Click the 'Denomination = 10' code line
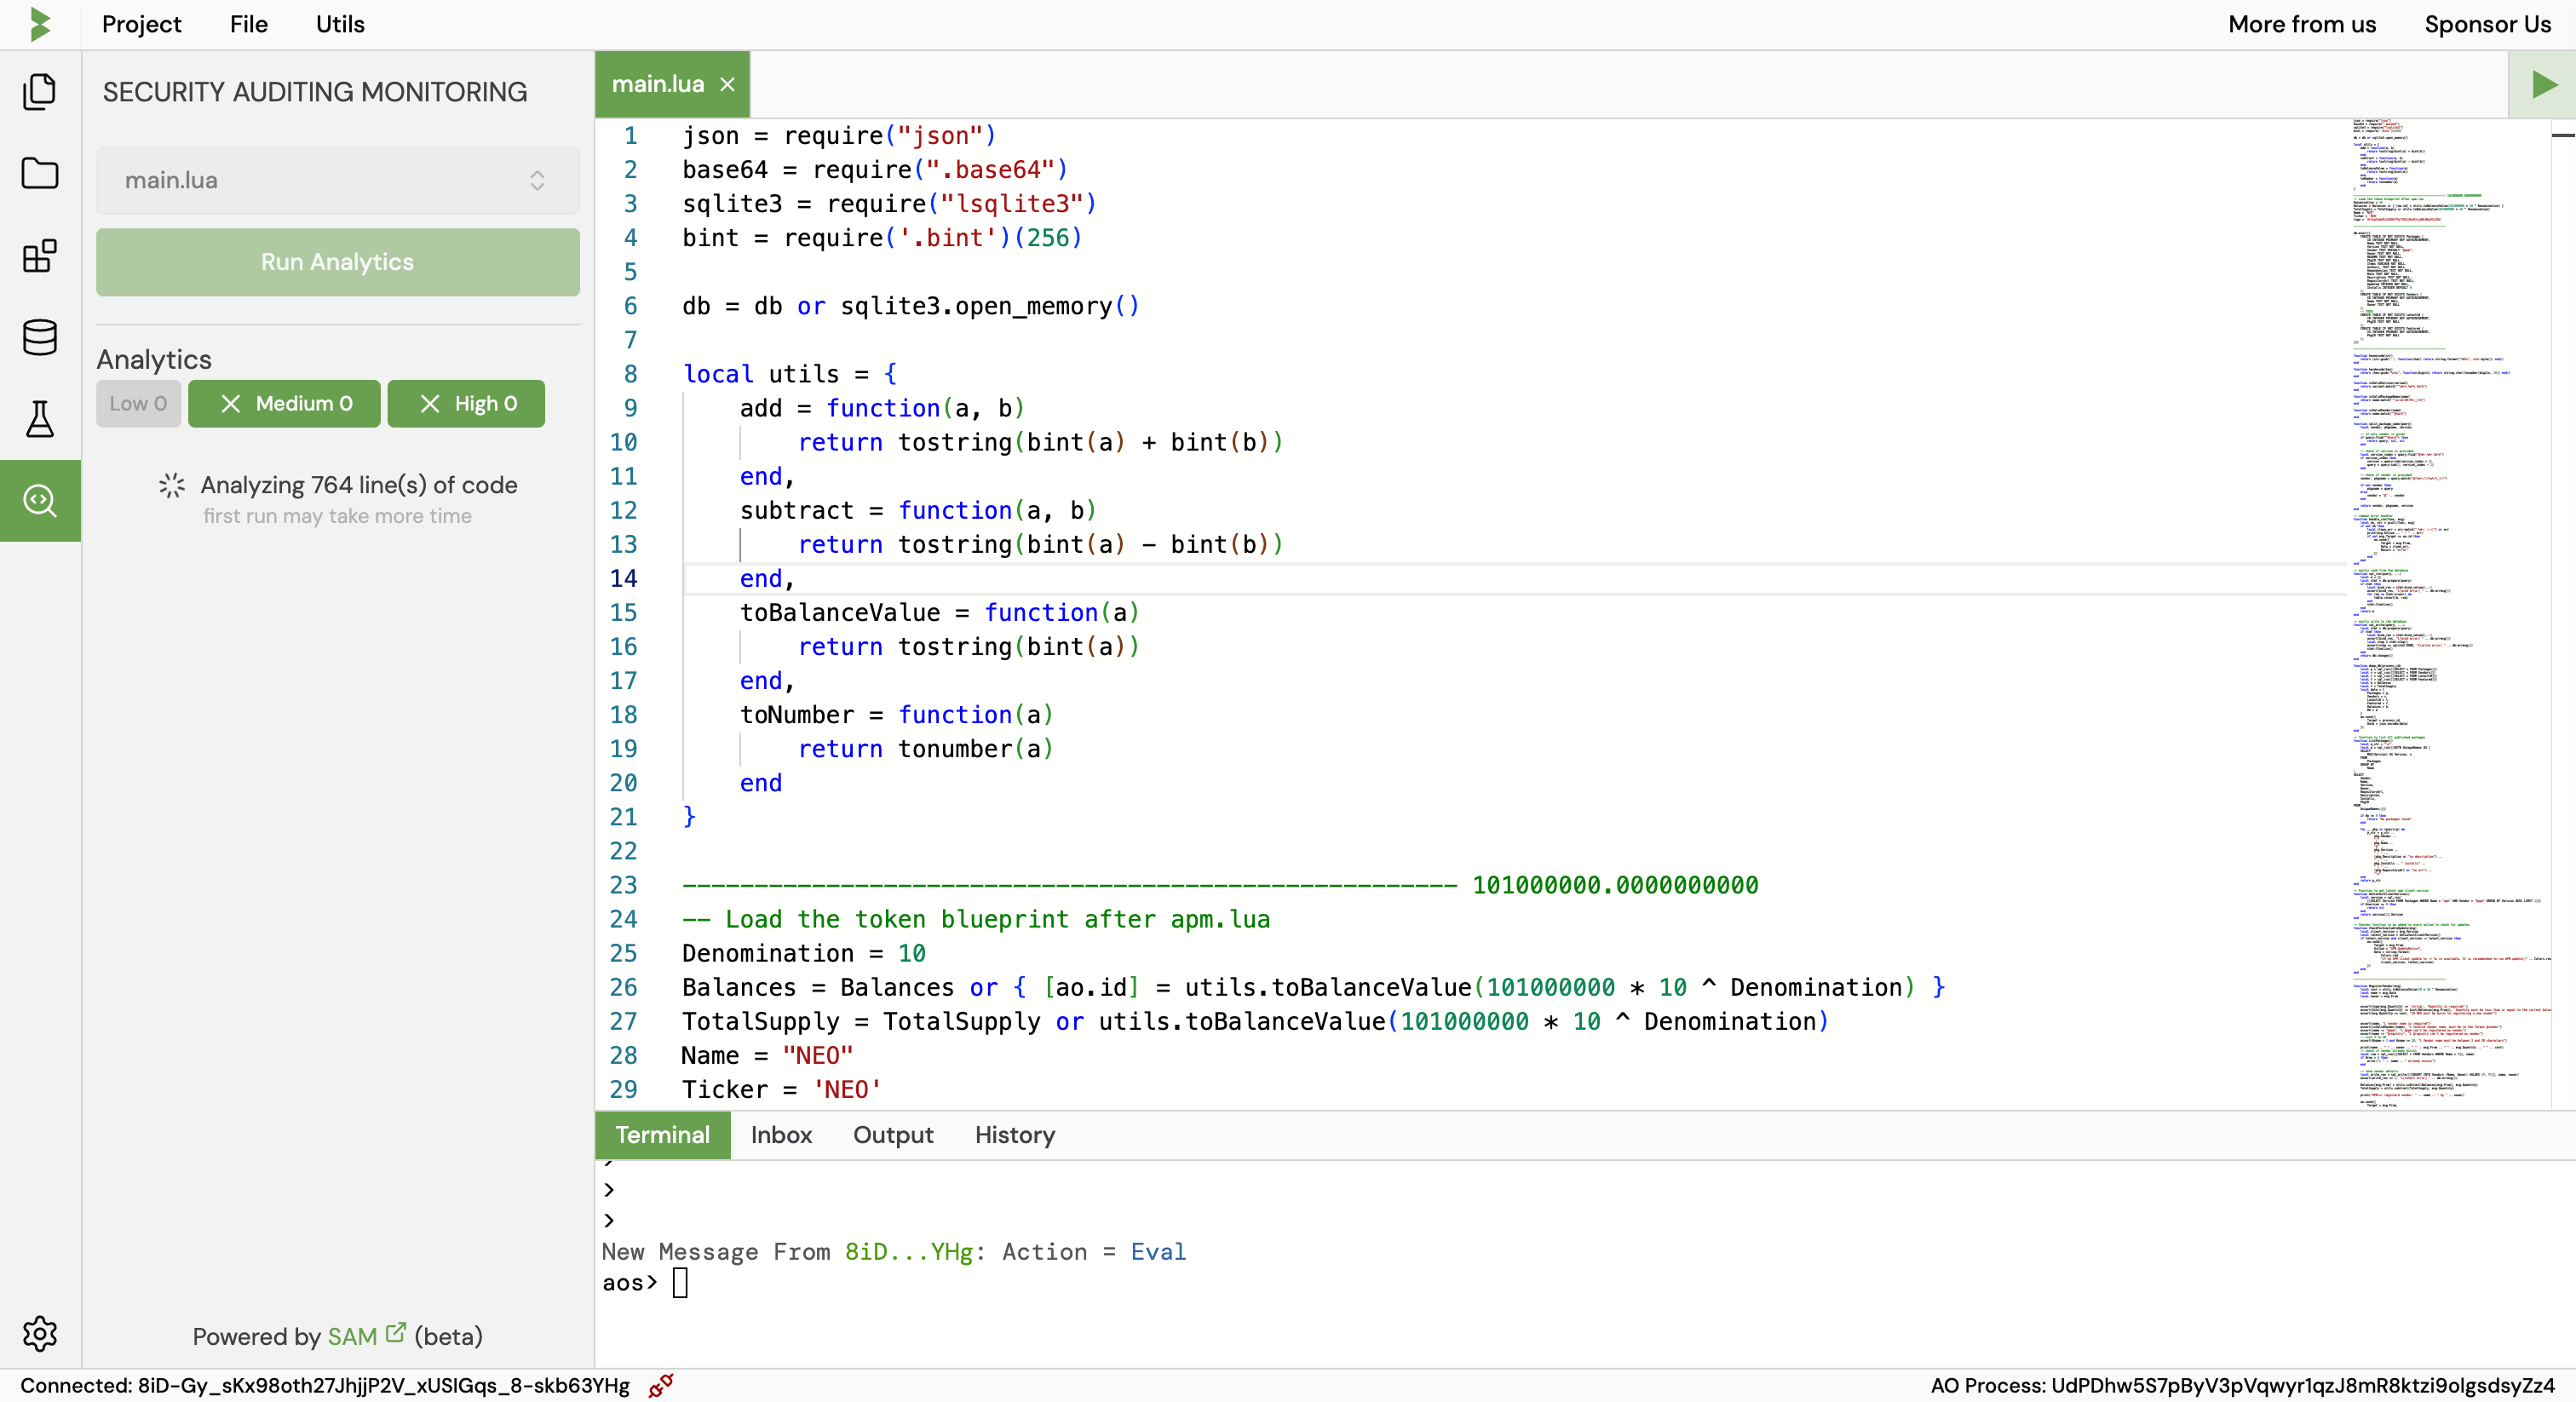Viewport: 2576px width, 1402px height. [804, 953]
